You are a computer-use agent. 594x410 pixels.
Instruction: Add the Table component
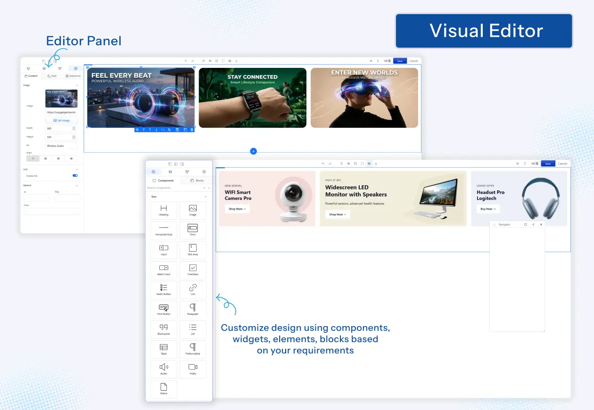pyautogui.click(x=164, y=349)
